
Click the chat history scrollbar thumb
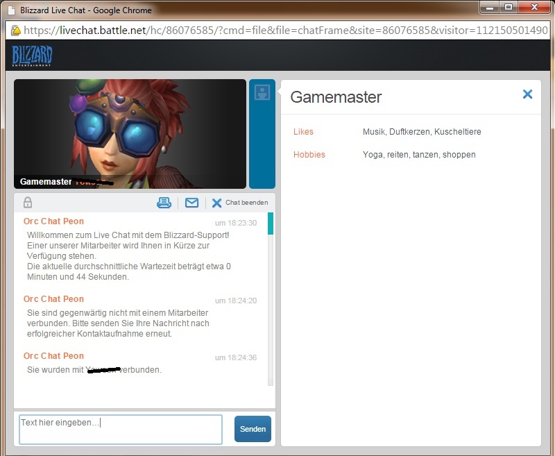pos(271,223)
